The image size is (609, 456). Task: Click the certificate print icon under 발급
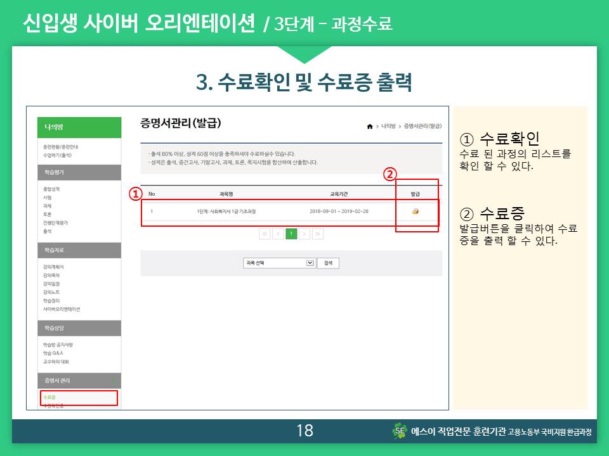pyautogui.click(x=416, y=211)
